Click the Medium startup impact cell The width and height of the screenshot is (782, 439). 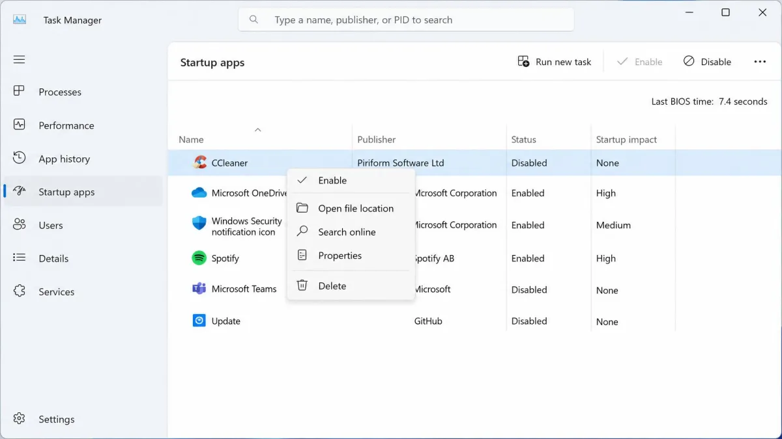coord(613,225)
